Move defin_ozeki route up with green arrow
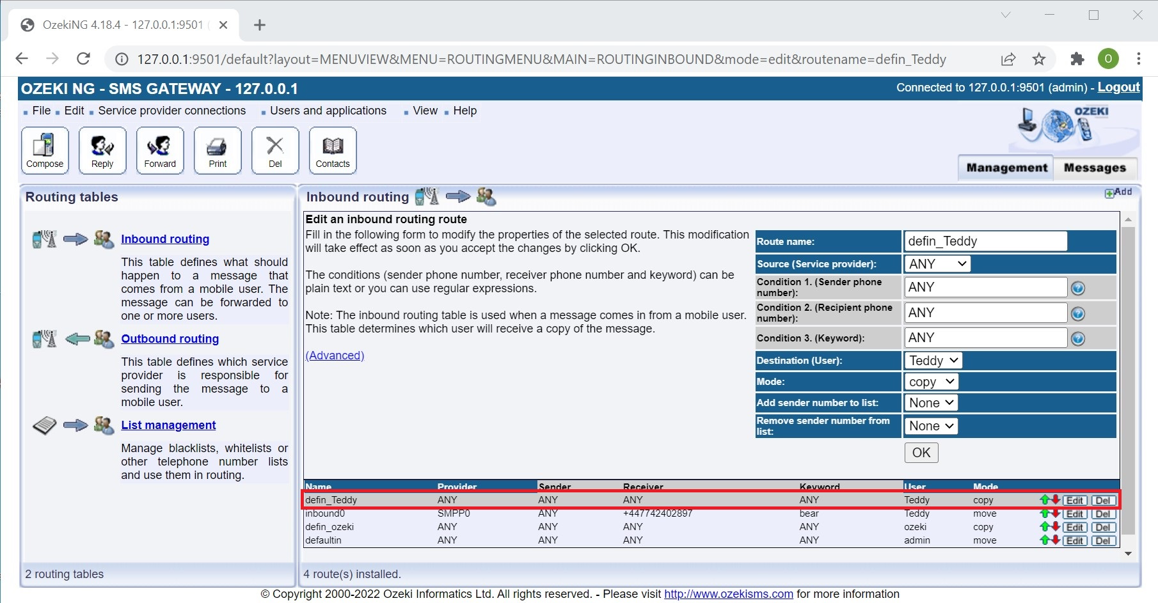Viewport: 1158px width, 603px height. coord(1045,527)
